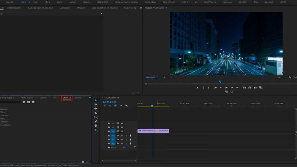Toggle sync lock for V1

coord(118,131)
